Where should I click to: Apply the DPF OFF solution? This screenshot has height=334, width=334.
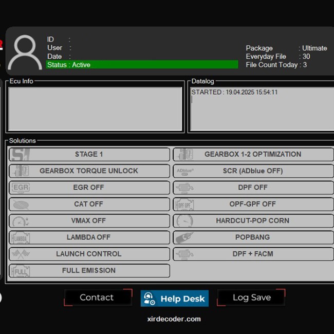click(x=253, y=188)
